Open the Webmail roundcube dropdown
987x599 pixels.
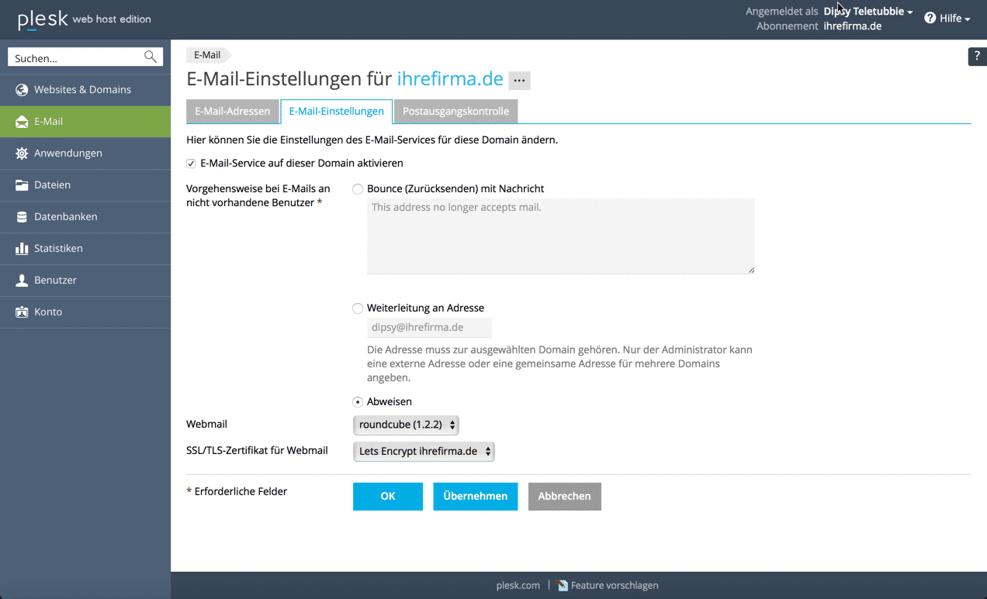pos(406,425)
